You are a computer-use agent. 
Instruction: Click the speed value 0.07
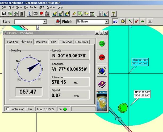coord(56,96)
